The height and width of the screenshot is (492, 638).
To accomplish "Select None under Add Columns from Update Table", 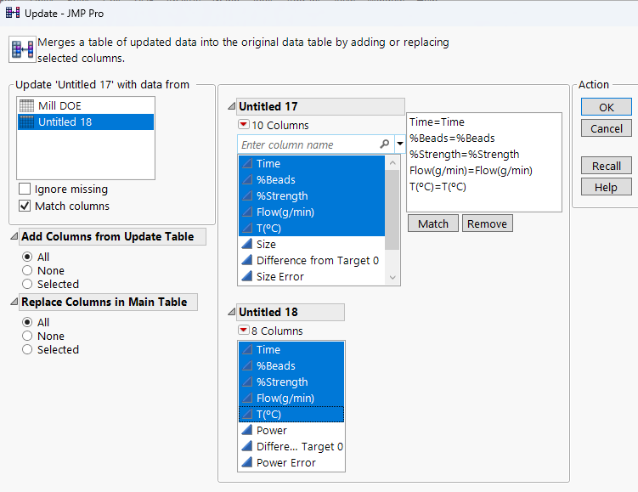I will 28,270.
